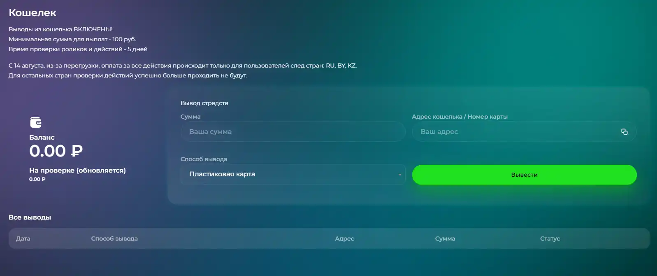Focus the Ваша сумма input field
The width and height of the screenshot is (657, 276).
(x=293, y=132)
